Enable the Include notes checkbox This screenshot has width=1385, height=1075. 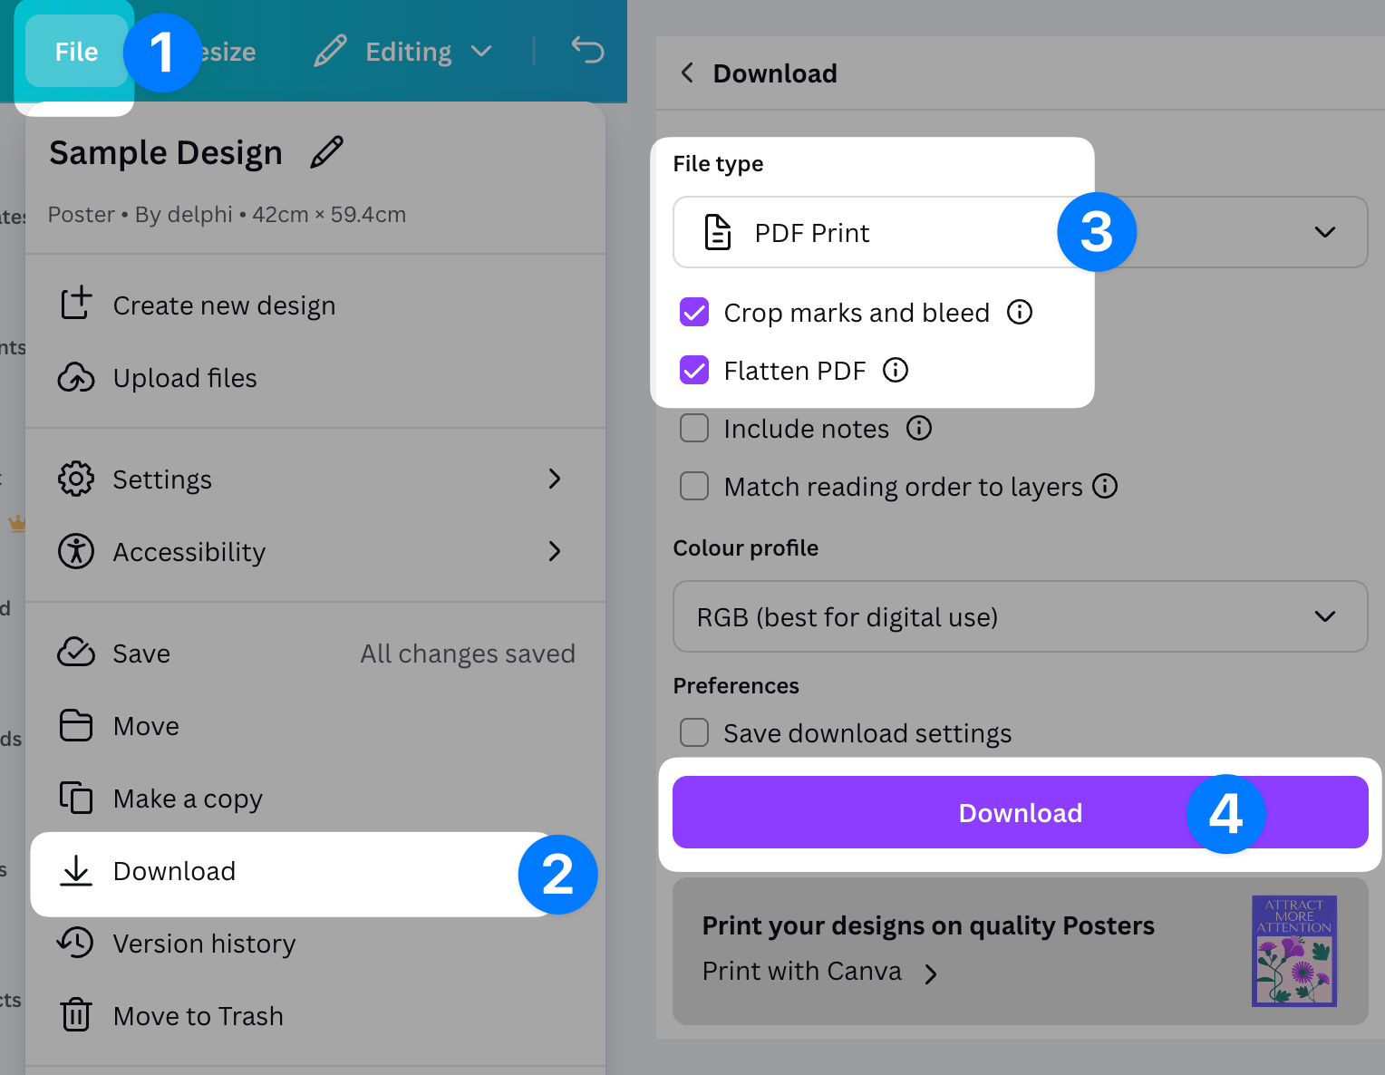[x=694, y=429]
